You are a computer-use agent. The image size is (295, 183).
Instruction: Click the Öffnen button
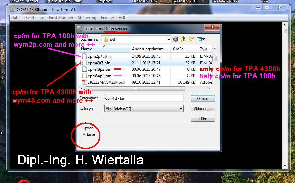click(202, 99)
